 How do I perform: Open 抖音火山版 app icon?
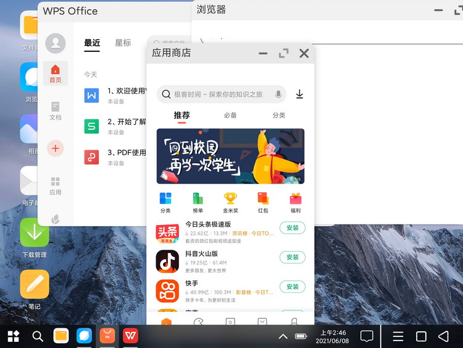coord(167,261)
